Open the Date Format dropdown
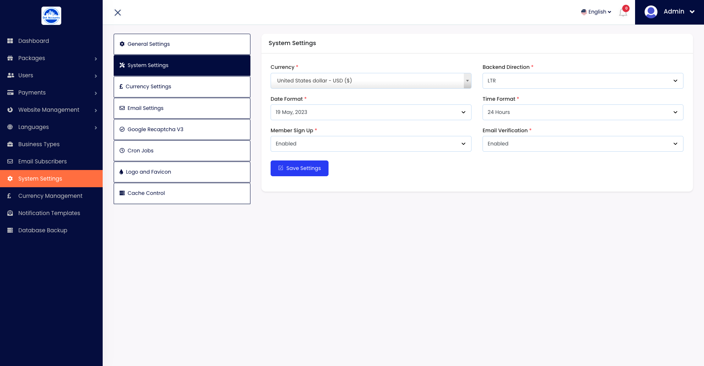The width and height of the screenshot is (704, 366). click(371, 112)
